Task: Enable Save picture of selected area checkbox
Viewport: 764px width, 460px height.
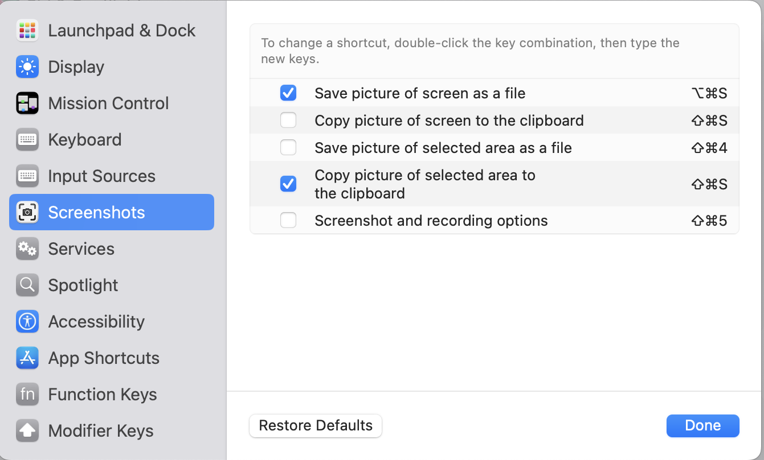Action: [x=288, y=148]
